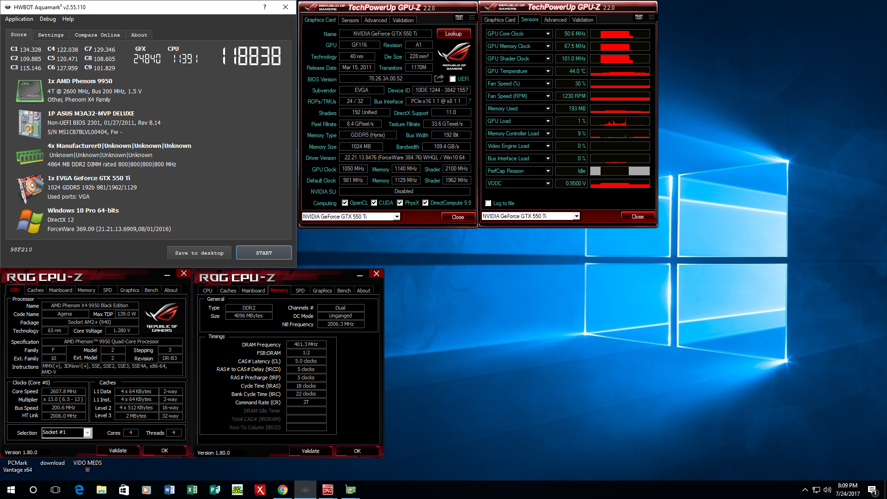Open the Debug menu in HWBOT Aquamark
887x499 pixels.
tap(48, 19)
